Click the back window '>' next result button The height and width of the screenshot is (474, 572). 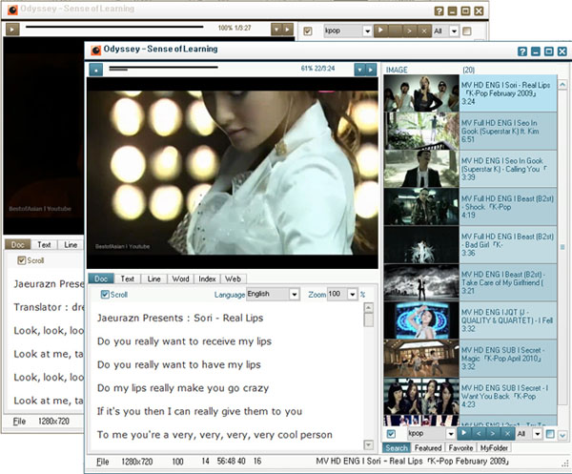[409, 31]
